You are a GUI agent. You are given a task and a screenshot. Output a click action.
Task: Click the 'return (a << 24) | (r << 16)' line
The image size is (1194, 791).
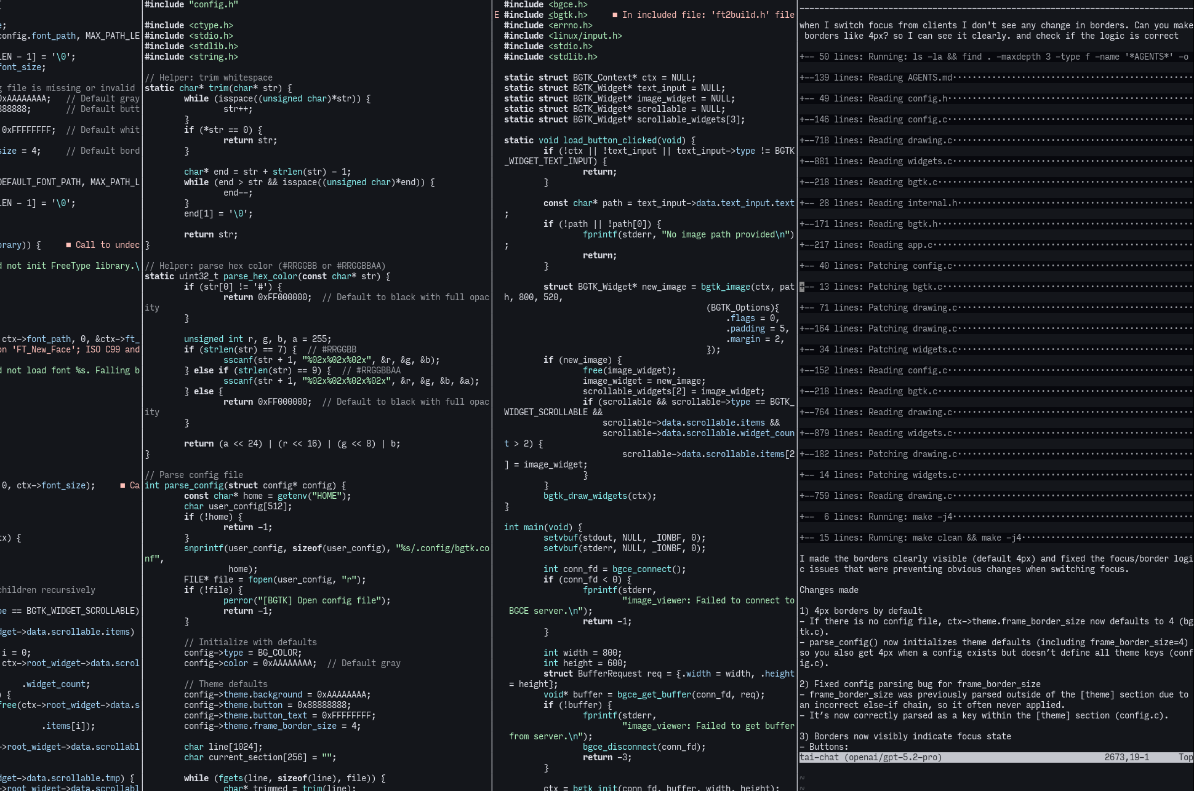(292, 443)
